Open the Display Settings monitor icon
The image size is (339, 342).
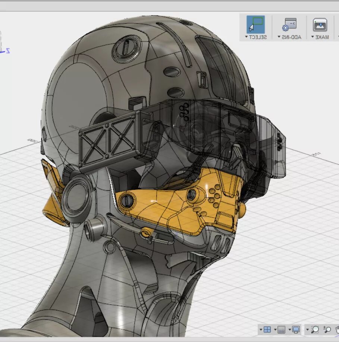[296, 329]
